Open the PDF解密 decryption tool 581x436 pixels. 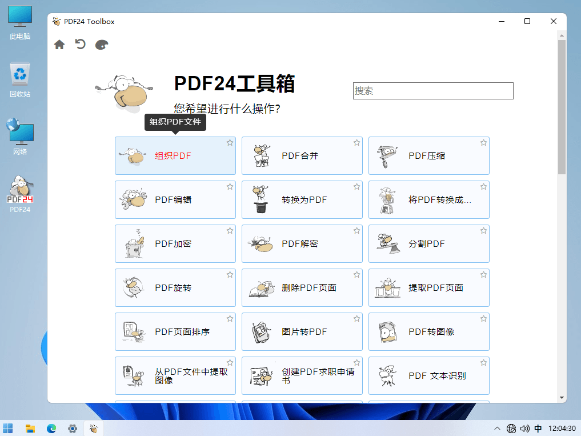click(x=302, y=243)
